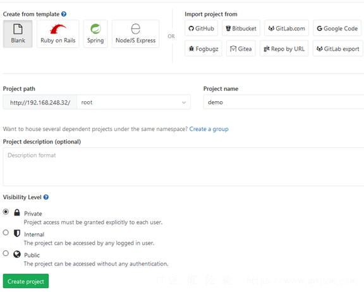This screenshot has height=292, width=364.
Task: Import using Repo by URL
Action: (284, 49)
